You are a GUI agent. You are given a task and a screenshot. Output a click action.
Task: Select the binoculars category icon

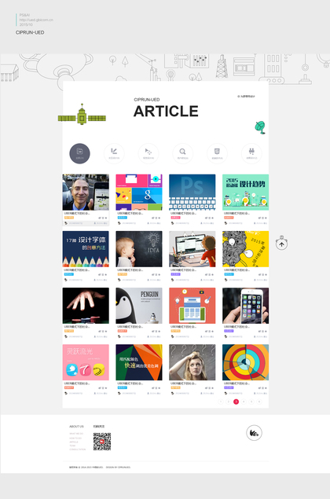tap(251, 153)
